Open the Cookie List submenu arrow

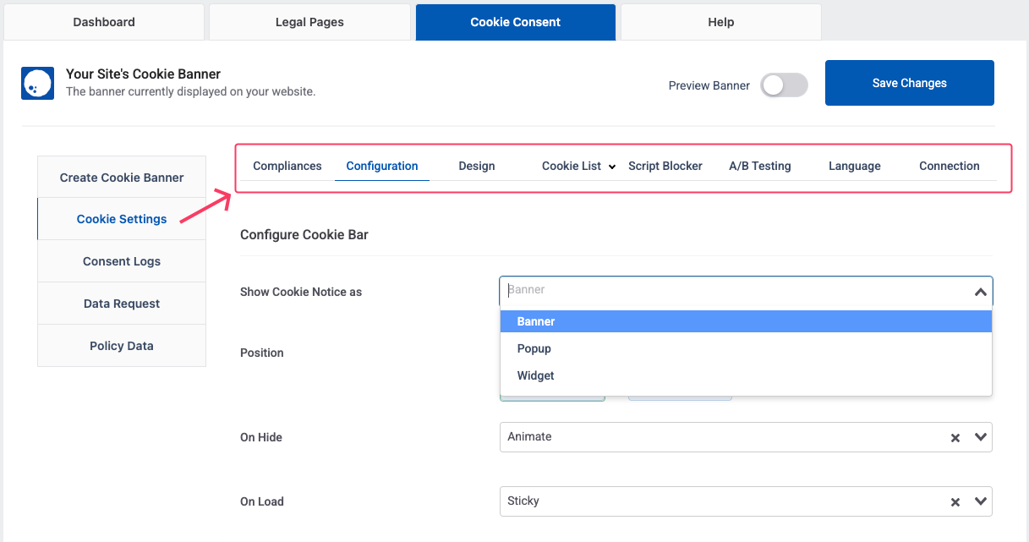(611, 167)
